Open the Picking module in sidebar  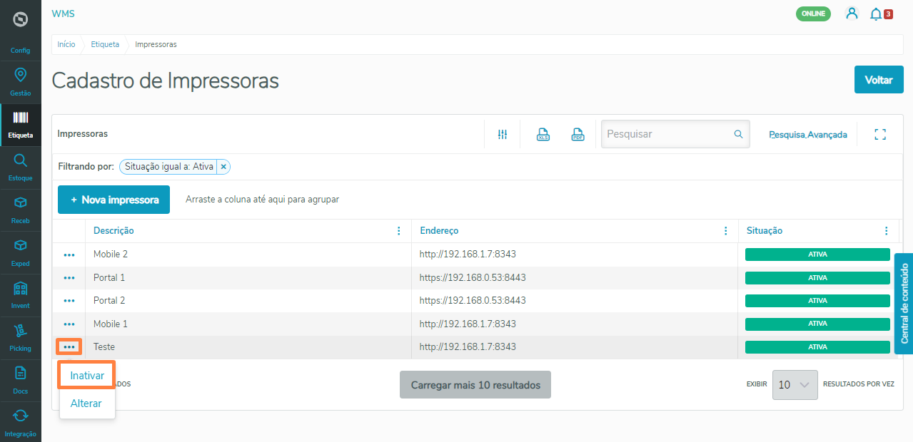click(20, 335)
